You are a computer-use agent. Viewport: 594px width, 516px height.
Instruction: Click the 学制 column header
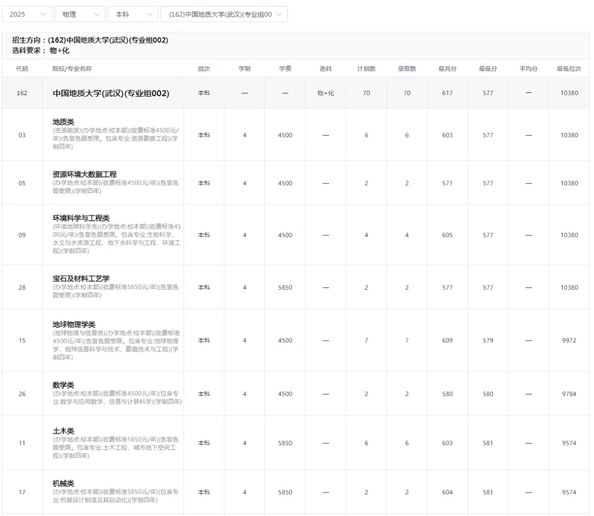tap(244, 69)
